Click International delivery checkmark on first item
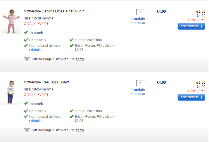Viewport: 209px width, 142px height. tap(26, 46)
